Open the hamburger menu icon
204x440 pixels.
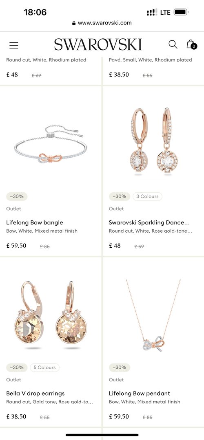(x=14, y=45)
